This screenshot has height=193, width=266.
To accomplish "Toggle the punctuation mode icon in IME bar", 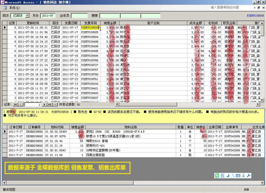I will pos(233,175).
